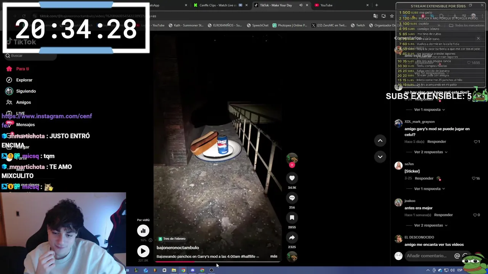Expand Ver 1 respuesta above XDL_mark_grayson's comment
The width and height of the screenshot is (488, 274).
point(430,110)
